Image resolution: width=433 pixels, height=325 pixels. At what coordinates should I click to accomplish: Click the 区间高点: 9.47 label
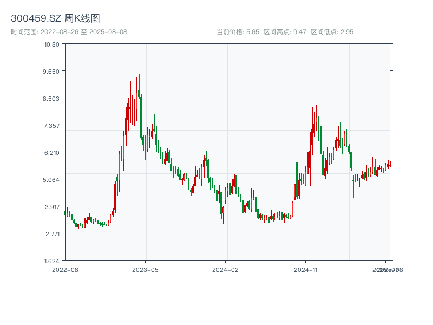tap(285, 32)
